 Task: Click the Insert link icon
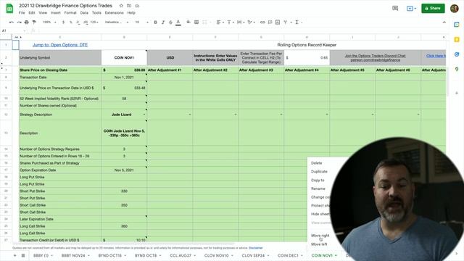tap(262, 22)
